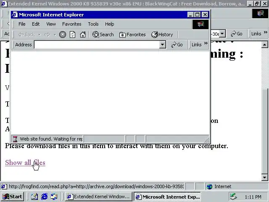269x202 pixels.
Task: Open address dropdown in background window
Action: 222,34
